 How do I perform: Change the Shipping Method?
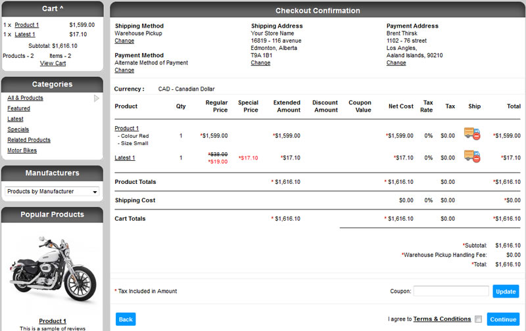124,41
